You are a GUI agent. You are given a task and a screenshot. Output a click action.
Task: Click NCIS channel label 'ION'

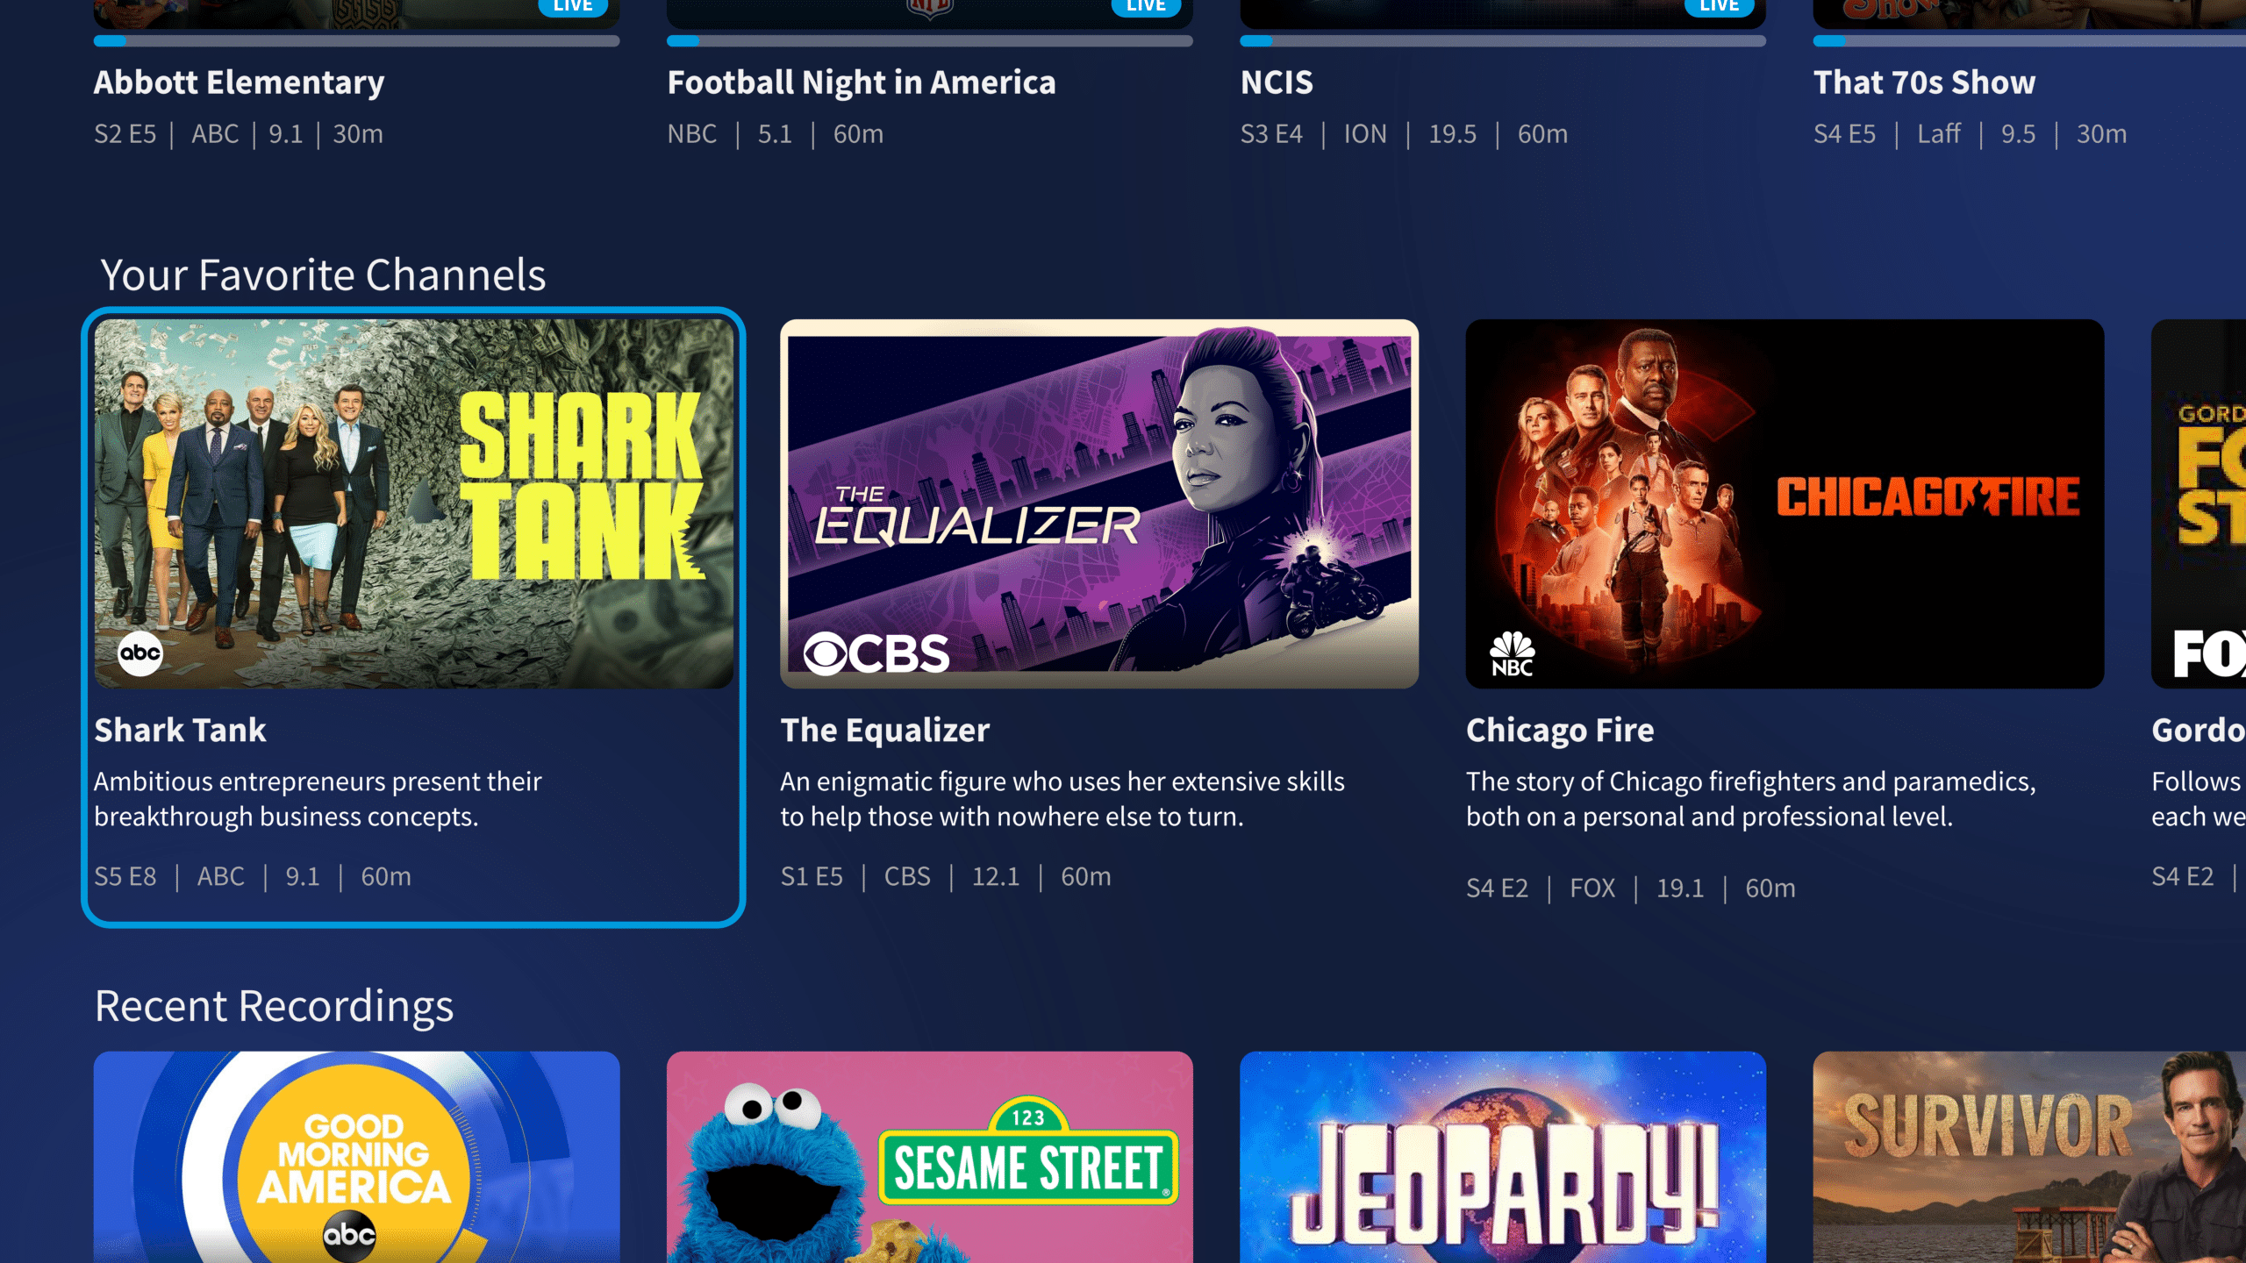click(1365, 134)
